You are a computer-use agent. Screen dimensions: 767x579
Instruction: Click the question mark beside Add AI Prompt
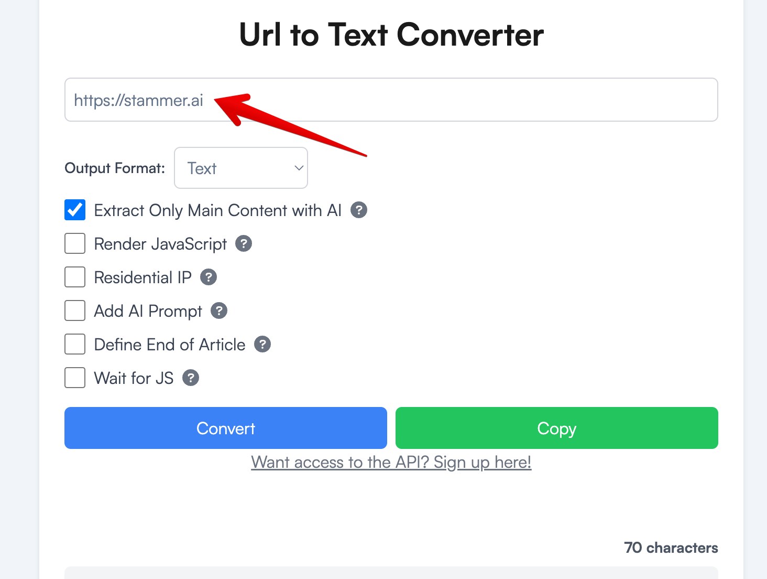point(218,310)
